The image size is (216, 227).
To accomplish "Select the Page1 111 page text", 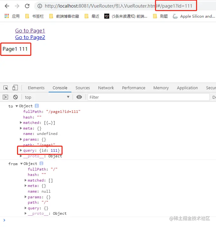I will pyautogui.click(x=15, y=49).
